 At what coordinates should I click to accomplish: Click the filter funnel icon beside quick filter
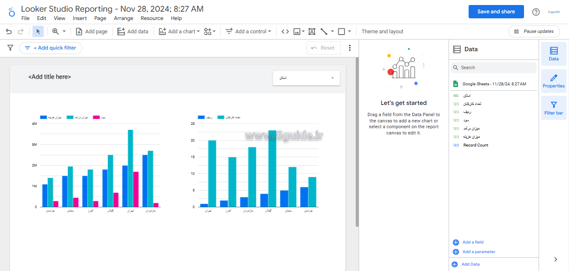tap(10, 48)
